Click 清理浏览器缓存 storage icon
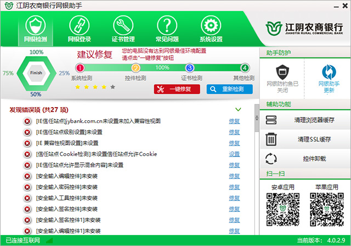Image resolution: width=351 pixels, height=246 pixels. [x=271, y=120]
